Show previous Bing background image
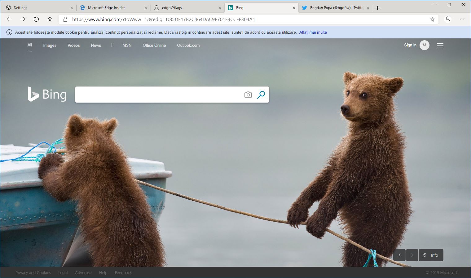The height and width of the screenshot is (278, 471). pos(399,255)
